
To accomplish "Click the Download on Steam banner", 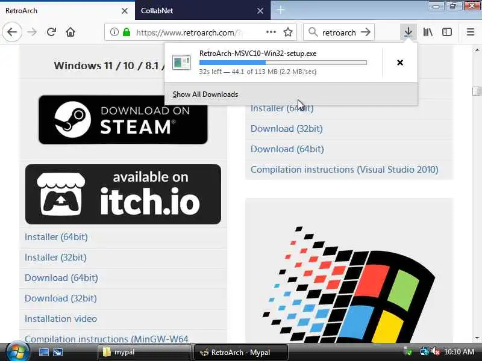I will (x=123, y=119).
